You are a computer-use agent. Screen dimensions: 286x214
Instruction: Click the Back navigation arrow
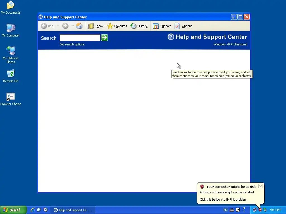click(x=44, y=26)
